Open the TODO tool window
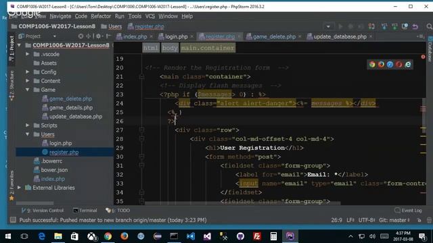The height and width of the screenshot is (243, 433). point(118,211)
